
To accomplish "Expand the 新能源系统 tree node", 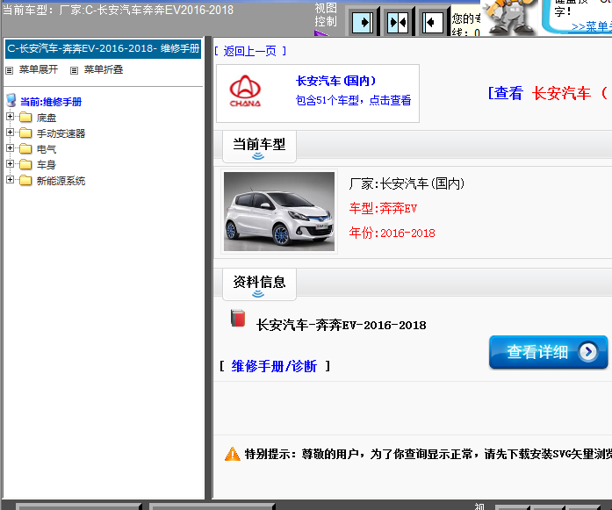I will [x=11, y=179].
